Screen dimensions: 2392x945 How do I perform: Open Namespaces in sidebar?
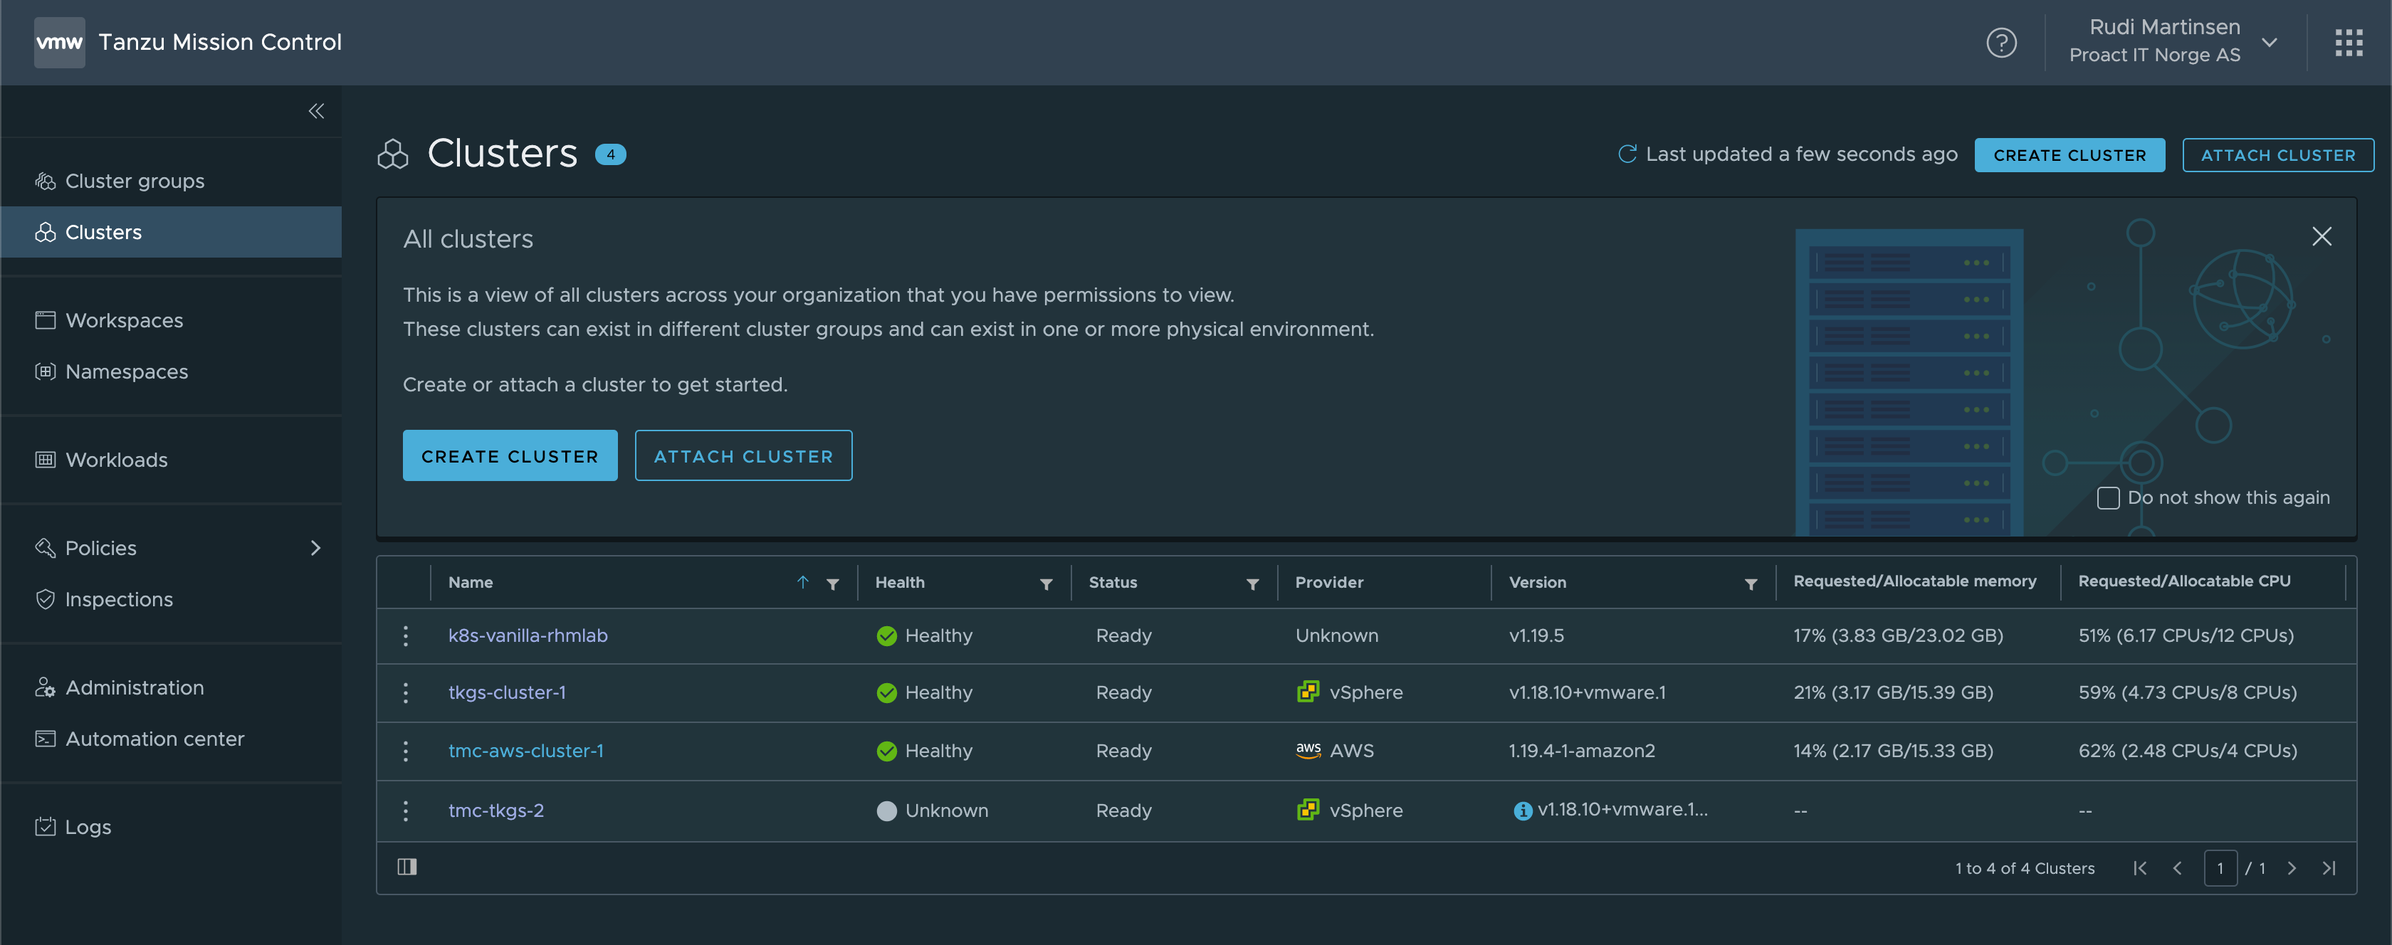click(x=171, y=371)
